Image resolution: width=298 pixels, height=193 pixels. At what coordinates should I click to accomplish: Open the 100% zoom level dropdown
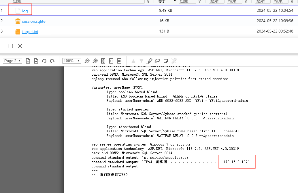(72, 61)
